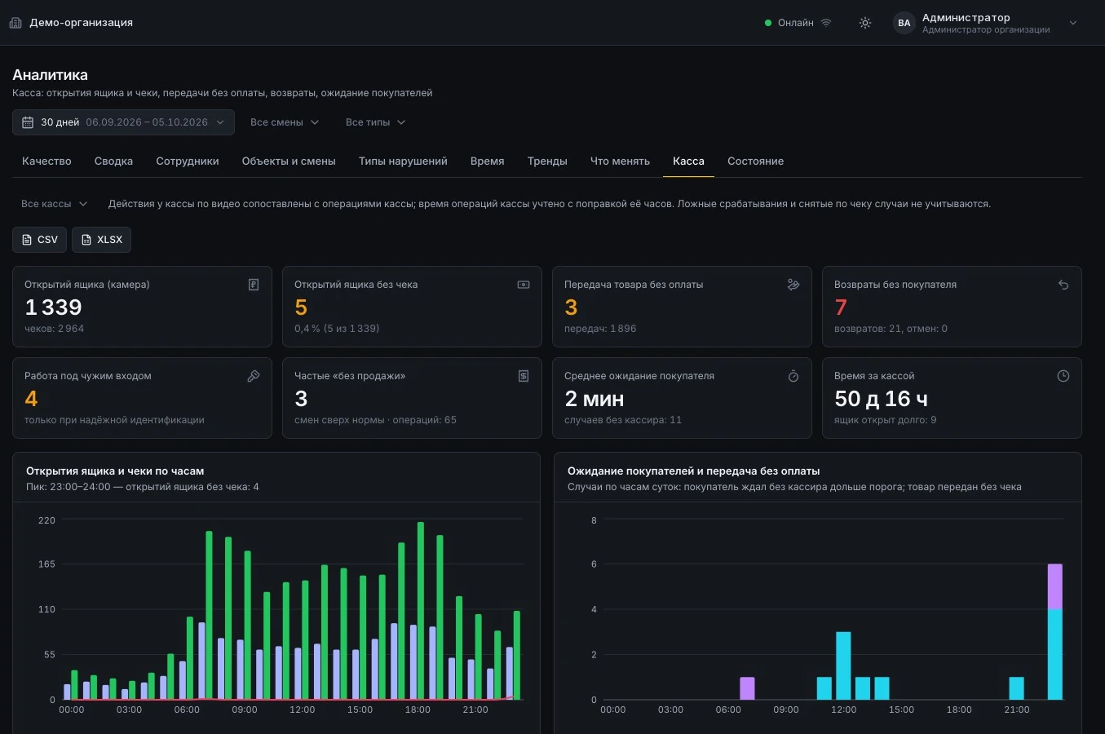This screenshot has width=1105, height=734.
Task: Open the Администратор user menu chevron
Action: (x=1073, y=23)
